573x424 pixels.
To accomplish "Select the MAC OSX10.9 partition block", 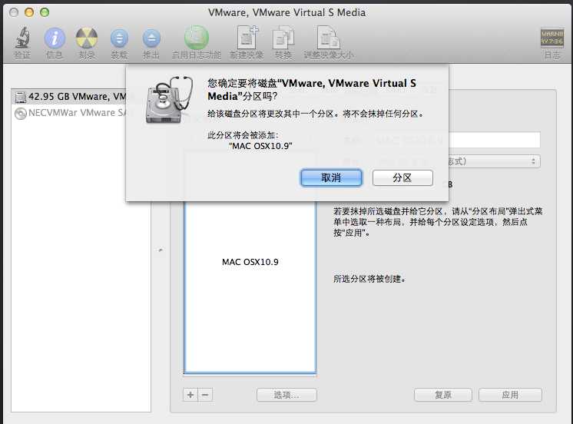I will tap(250, 287).
